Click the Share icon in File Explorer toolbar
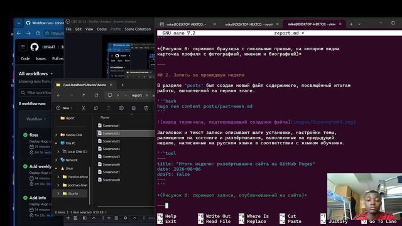Viewport: 402px width, 226px height. click(134, 108)
